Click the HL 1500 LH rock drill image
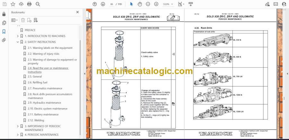This screenshot has width=289, height=140. [213, 112]
